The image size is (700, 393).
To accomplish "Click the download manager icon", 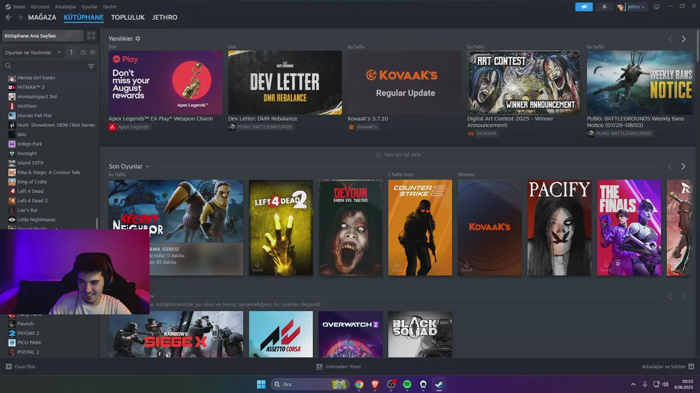I will [319, 367].
